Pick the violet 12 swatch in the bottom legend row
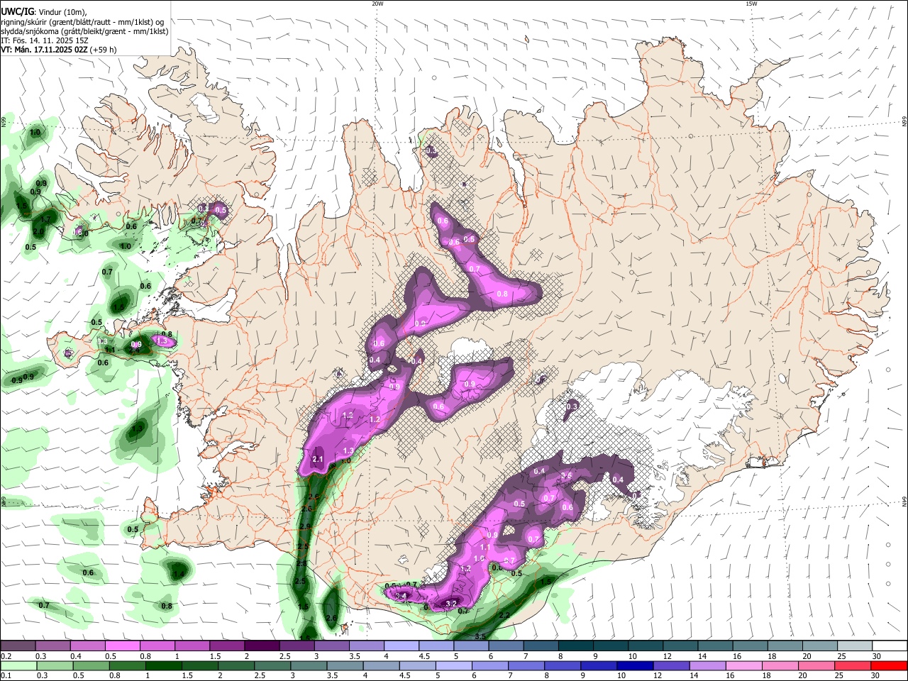The image size is (908, 681). pos(671,665)
